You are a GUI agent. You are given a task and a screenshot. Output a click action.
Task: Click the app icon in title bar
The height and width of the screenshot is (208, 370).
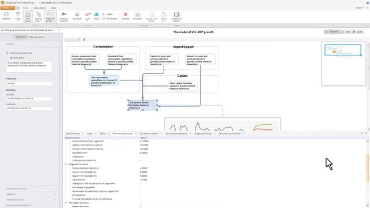pos(2,2)
